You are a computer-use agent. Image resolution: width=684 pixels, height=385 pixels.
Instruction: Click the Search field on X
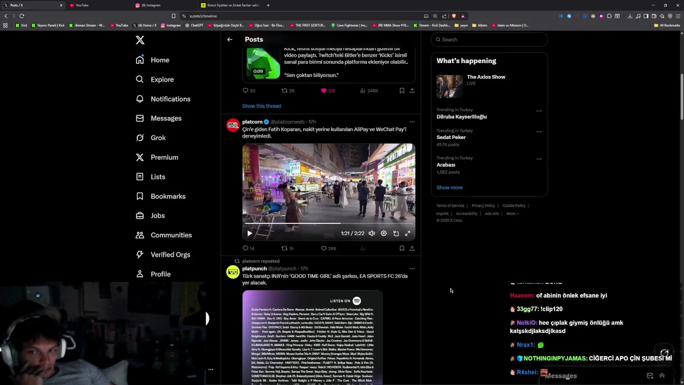[489, 40]
